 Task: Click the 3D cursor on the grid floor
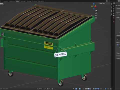point(47,78)
